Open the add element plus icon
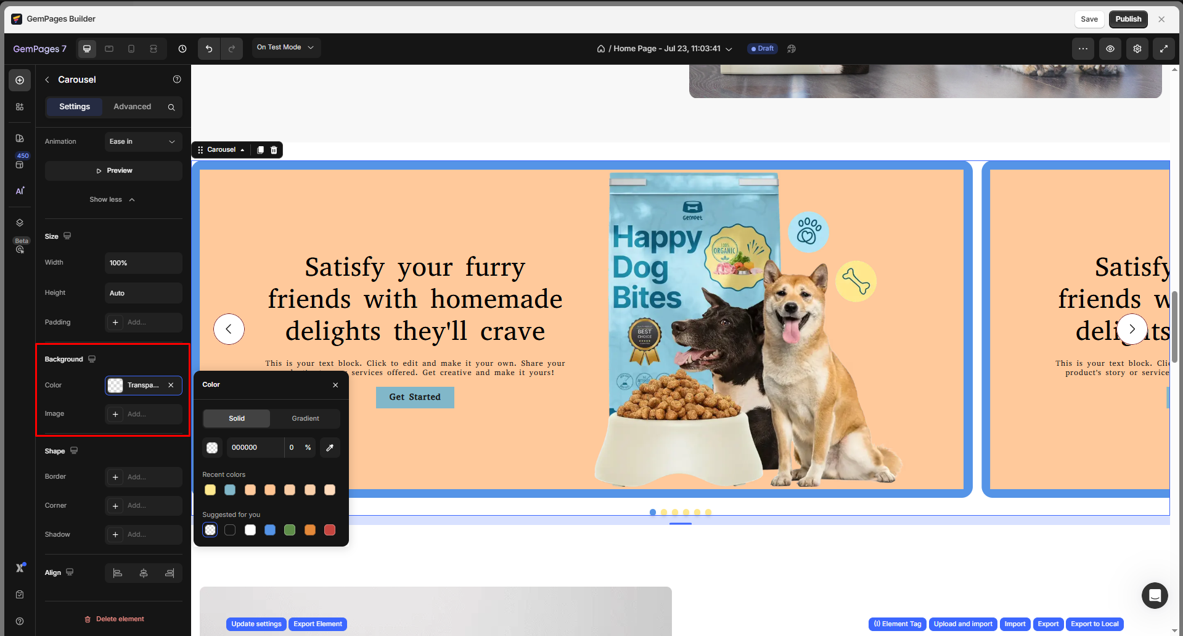 [x=20, y=80]
